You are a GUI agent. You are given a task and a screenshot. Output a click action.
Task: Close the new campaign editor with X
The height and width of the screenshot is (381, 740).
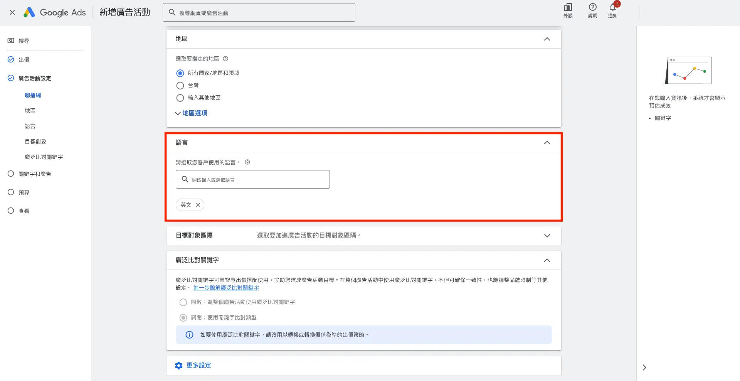[12, 12]
